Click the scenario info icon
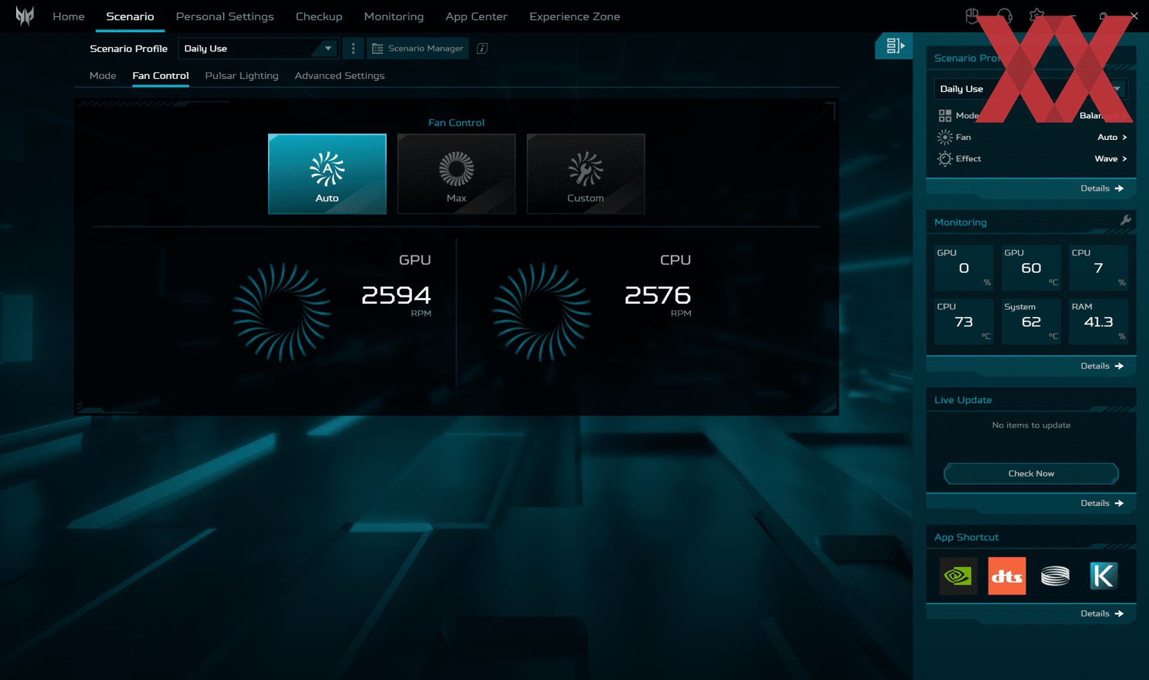 click(482, 48)
